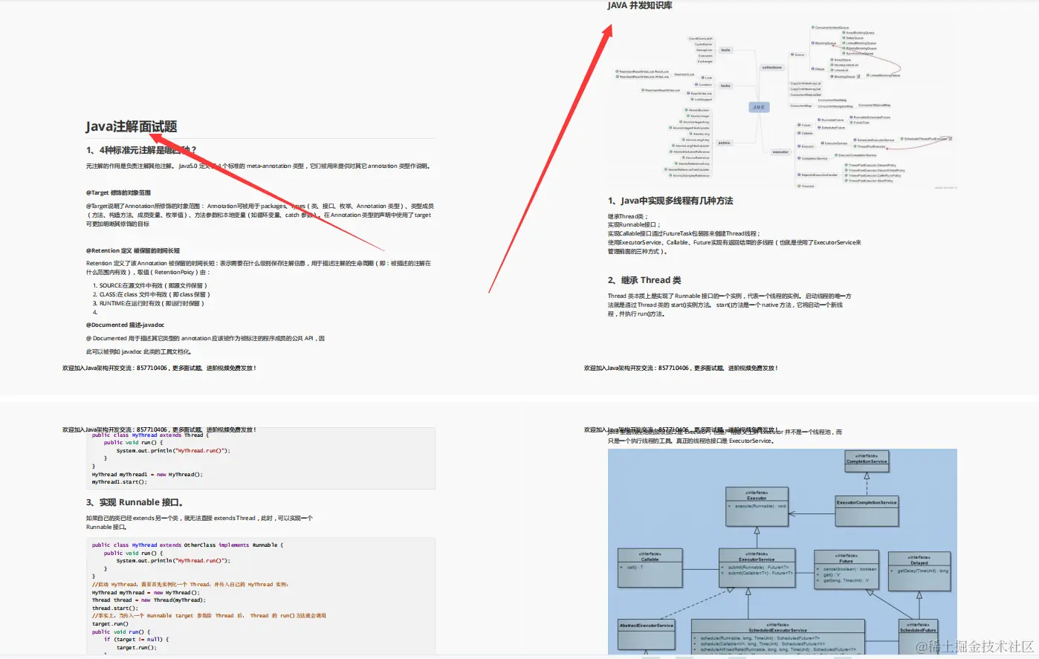Click the bold line "@Retention 定义 被保留的时间长短"

[x=133, y=250]
